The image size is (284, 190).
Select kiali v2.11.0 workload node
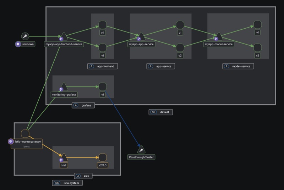(103, 157)
